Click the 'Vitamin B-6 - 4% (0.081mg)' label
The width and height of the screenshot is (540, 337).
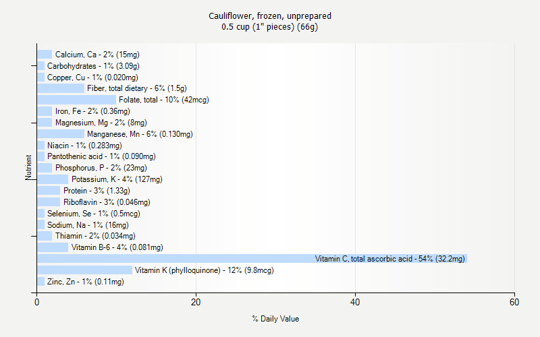tap(117, 247)
